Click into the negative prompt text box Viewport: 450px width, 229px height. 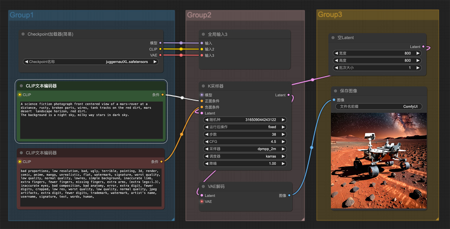coord(91,188)
